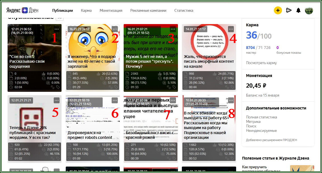This screenshot has height=173, width=322.
Task: Click the yellow plus create button
Action: click(x=278, y=10)
